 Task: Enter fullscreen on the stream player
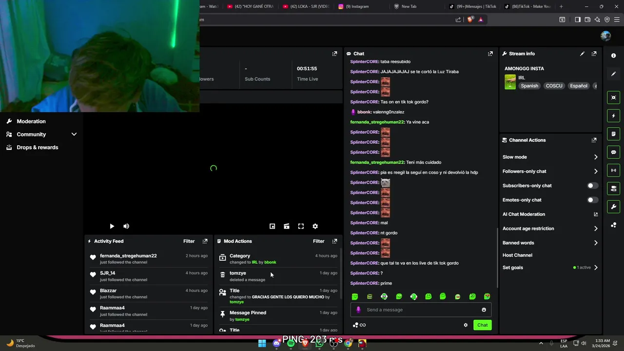[301, 226]
